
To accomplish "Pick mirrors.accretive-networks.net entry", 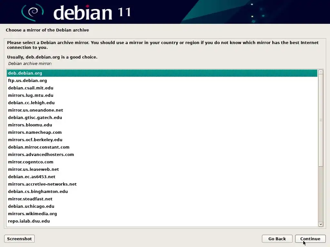I will (x=162, y=184).
